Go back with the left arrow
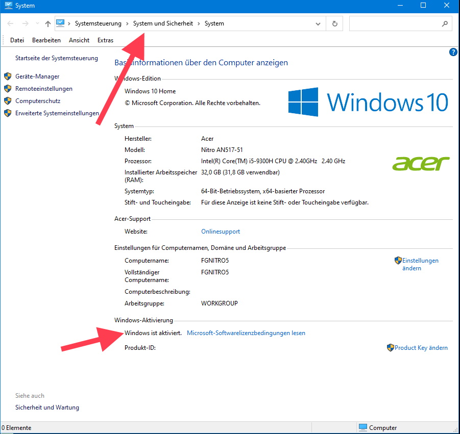 [x=10, y=23]
